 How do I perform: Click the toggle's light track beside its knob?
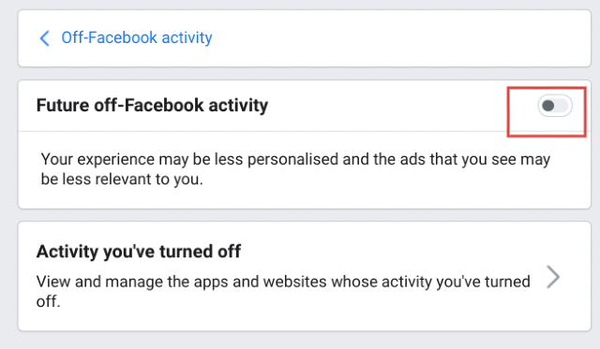pyautogui.click(x=562, y=106)
